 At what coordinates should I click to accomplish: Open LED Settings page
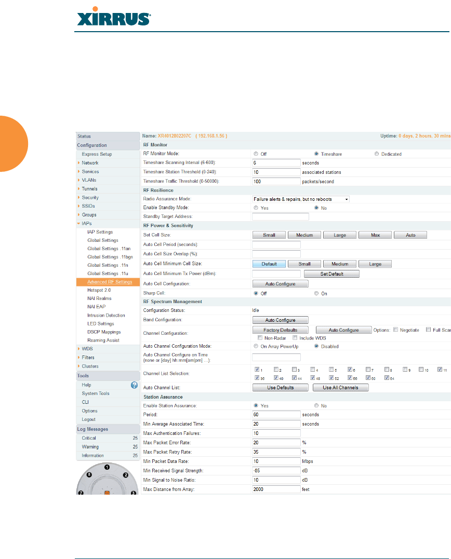point(101,324)
